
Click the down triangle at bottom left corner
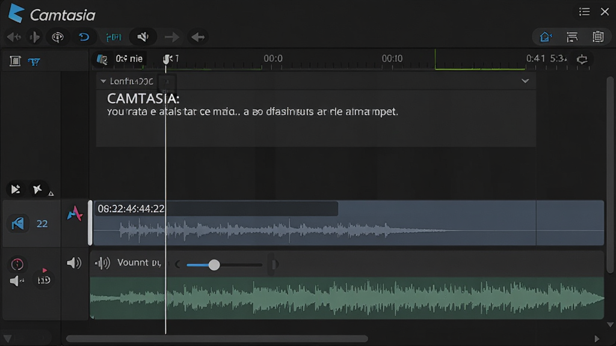(x=7, y=338)
